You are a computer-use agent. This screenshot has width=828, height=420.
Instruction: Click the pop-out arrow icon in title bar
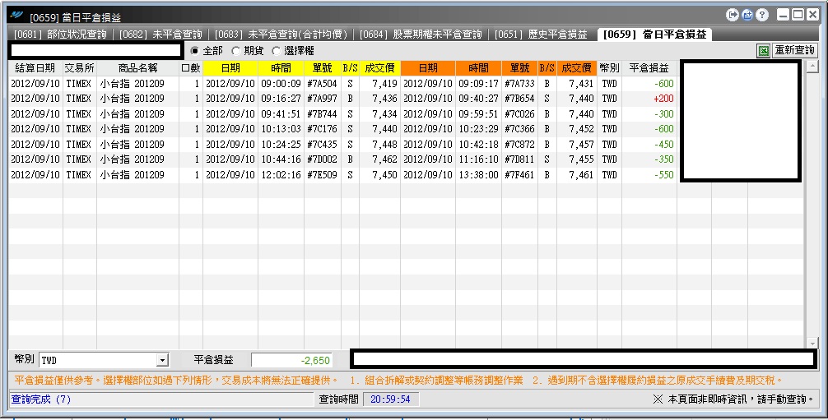[732, 15]
